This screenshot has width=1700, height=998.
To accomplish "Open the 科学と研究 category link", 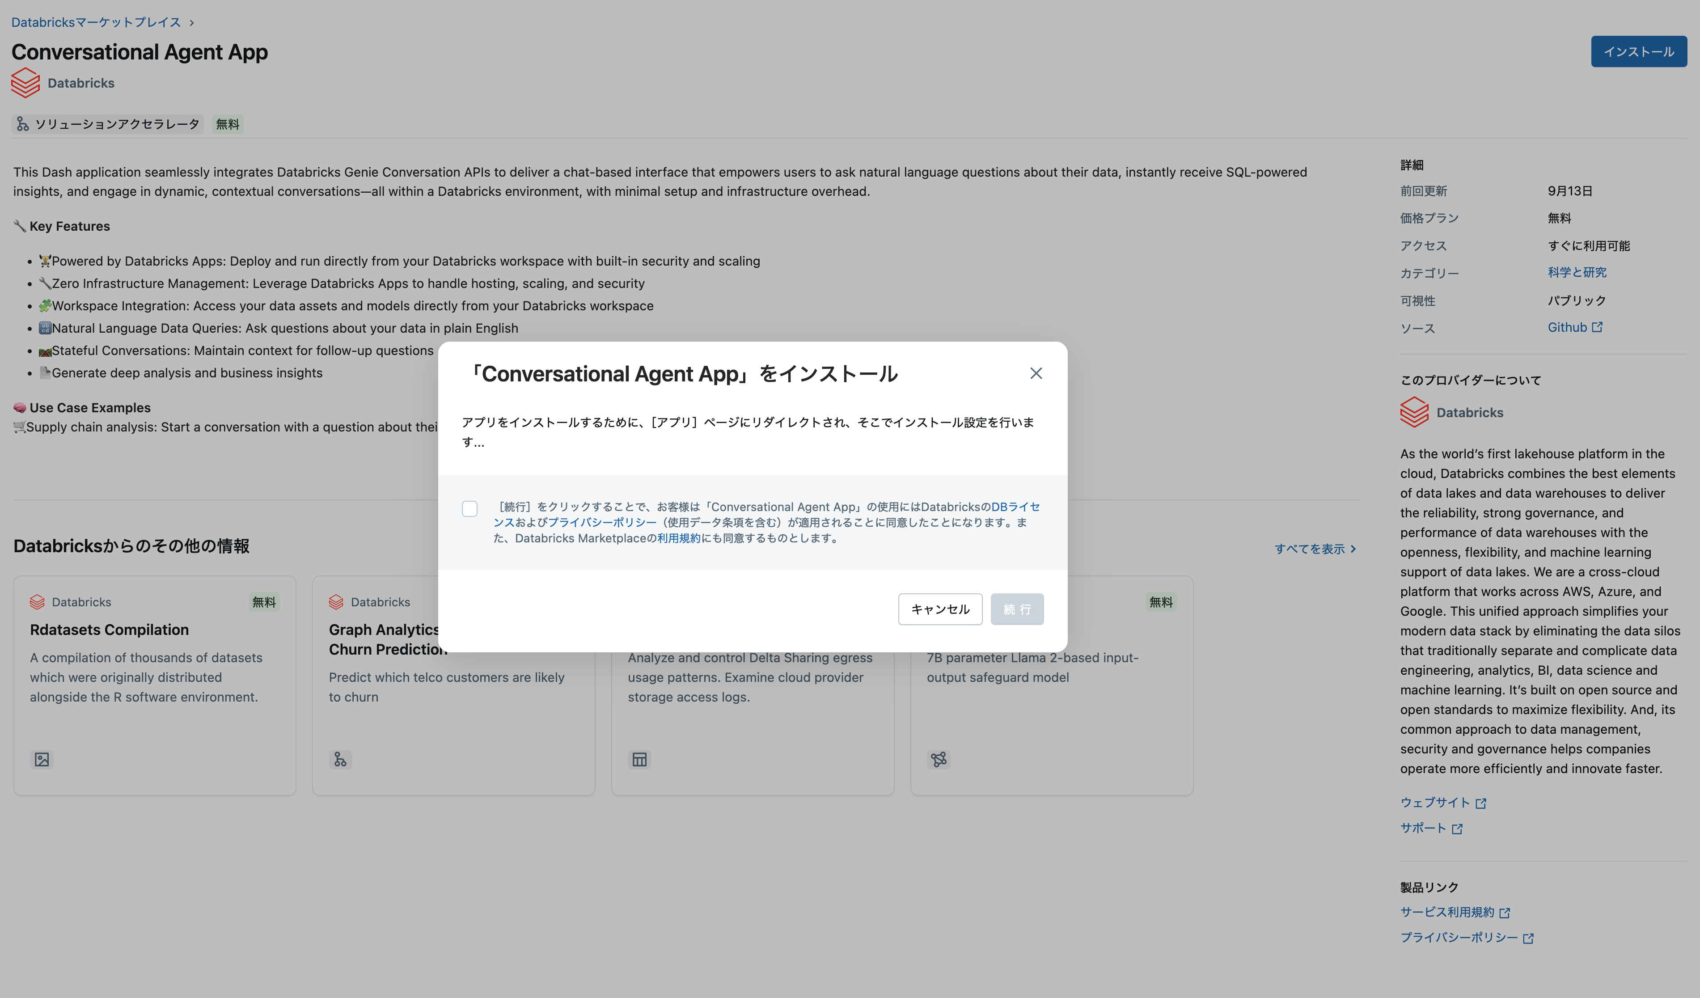I will click(x=1577, y=272).
